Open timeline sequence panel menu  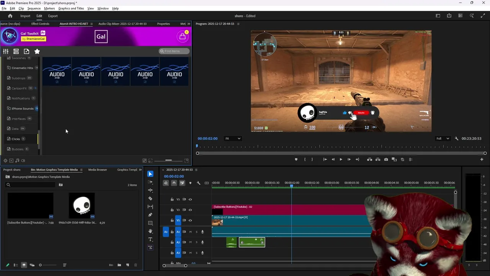(196, 170)
